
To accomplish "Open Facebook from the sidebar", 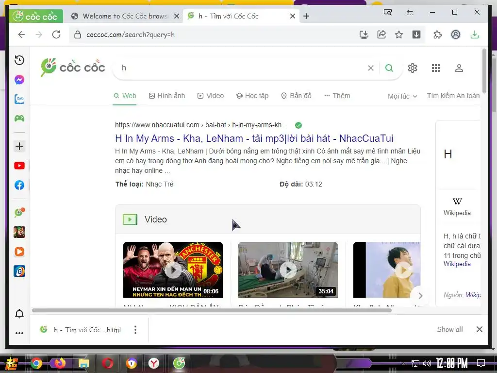I will coord(19,185).
